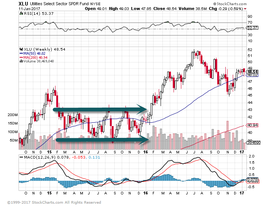This screenshot has height=207, width=269.
Task: Select the black MACD legend line marker
Action: click(x=21, y=157)
